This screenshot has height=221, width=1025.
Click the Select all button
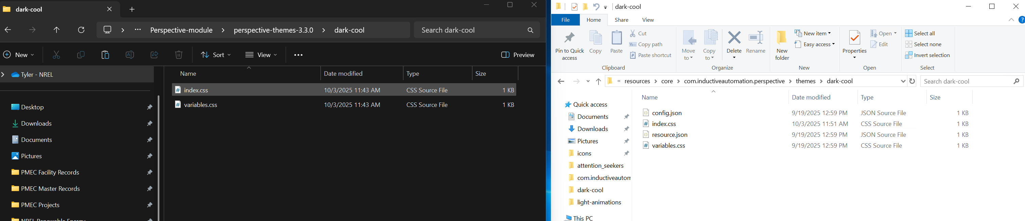coord(920,33)
